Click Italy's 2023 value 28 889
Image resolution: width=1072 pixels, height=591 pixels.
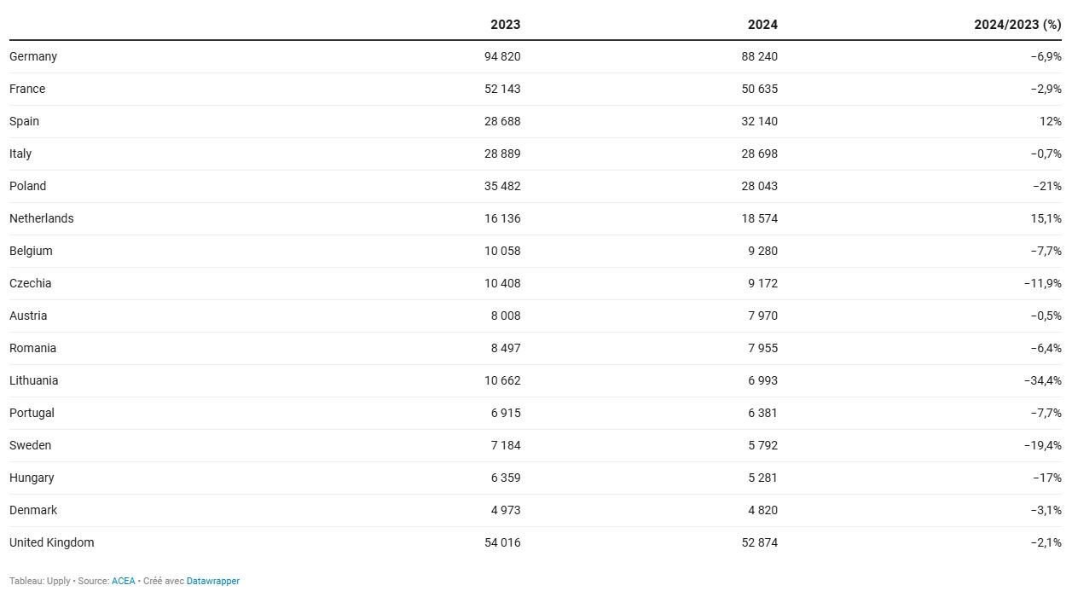click(x=502, y=154)
